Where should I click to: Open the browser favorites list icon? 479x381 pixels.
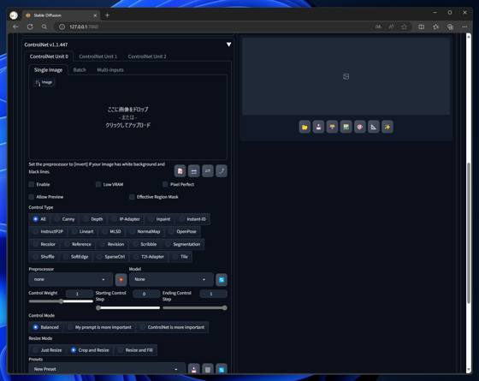point(436,27)
